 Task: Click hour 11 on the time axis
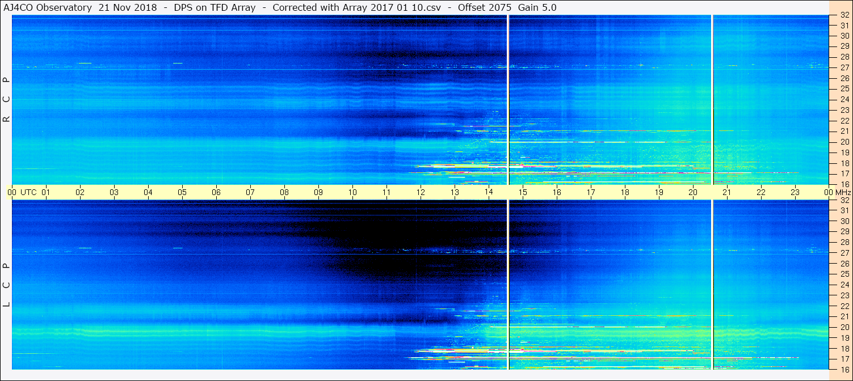[386, 192]
